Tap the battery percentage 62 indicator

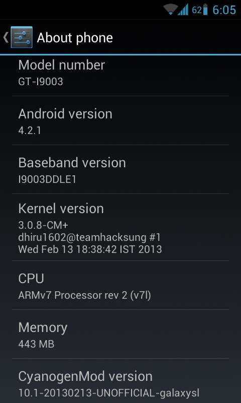pyautogui.click(x=196, y=10)
